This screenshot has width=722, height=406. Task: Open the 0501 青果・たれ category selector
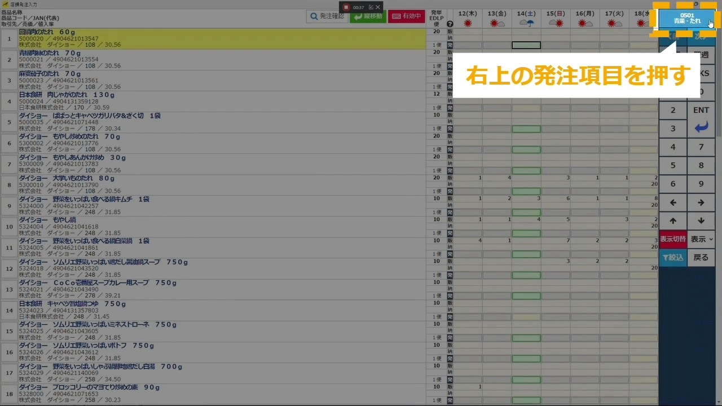[x=687, y=19]
